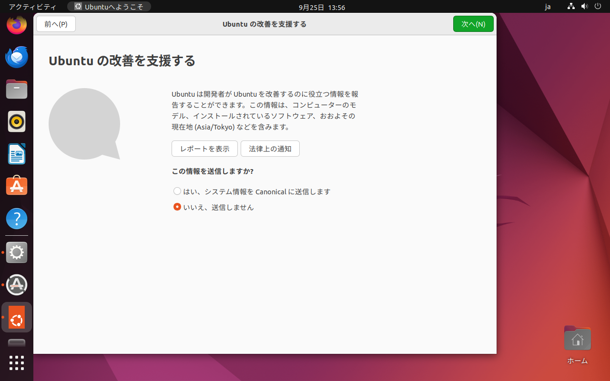The width and height of the screenshot is (610, 381).
Task: Open the ホーム desktop folder
Action: pyautogui.click(x=577, y=340)
